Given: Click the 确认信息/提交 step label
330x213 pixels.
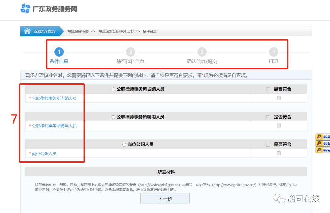Looking at the screenshot, I should (x=202, y=61).
